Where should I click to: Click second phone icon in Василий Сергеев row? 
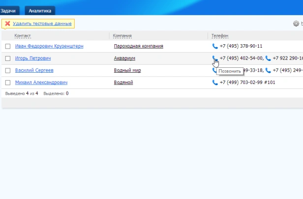coord(268,70)
